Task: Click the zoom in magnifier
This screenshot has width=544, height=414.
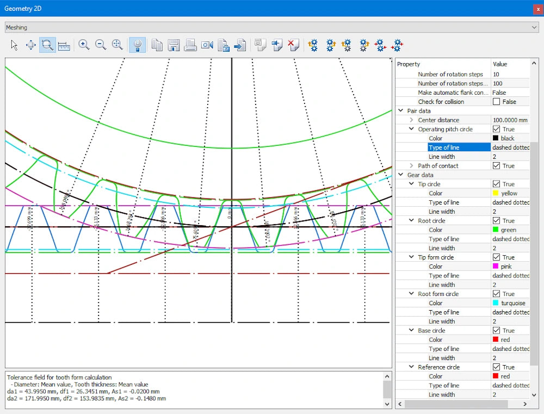Action: tap(84, 45)
